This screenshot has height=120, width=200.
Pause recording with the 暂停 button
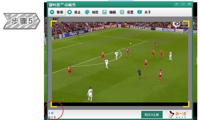pyautogui.click(x=57, y=12)
